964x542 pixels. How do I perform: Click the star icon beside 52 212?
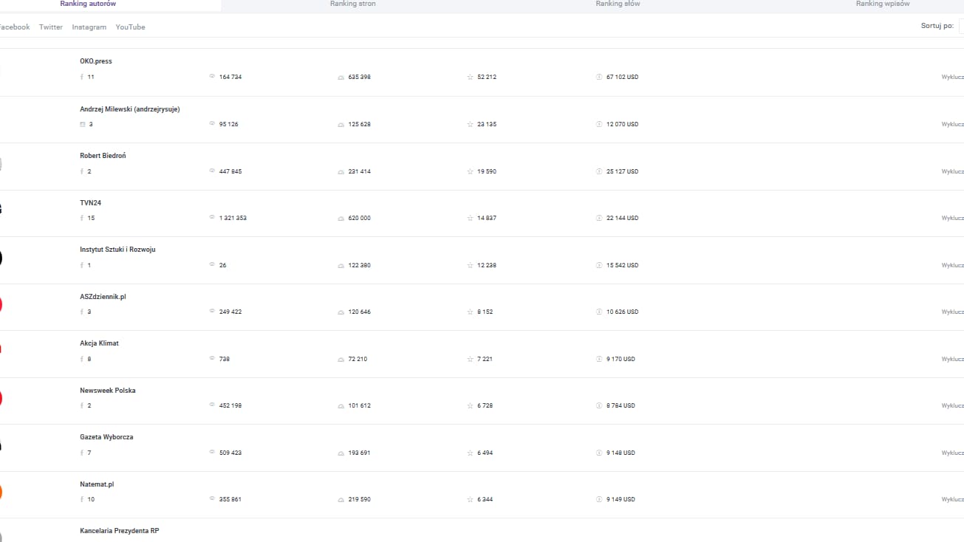tap(470, 77)
